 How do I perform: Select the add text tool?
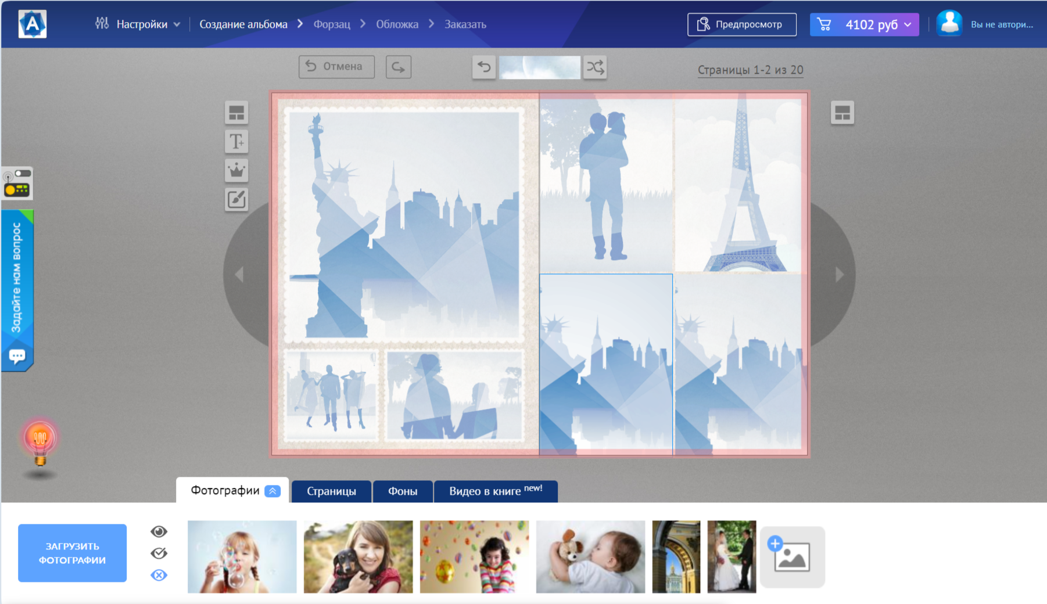(x=236, y=142)
